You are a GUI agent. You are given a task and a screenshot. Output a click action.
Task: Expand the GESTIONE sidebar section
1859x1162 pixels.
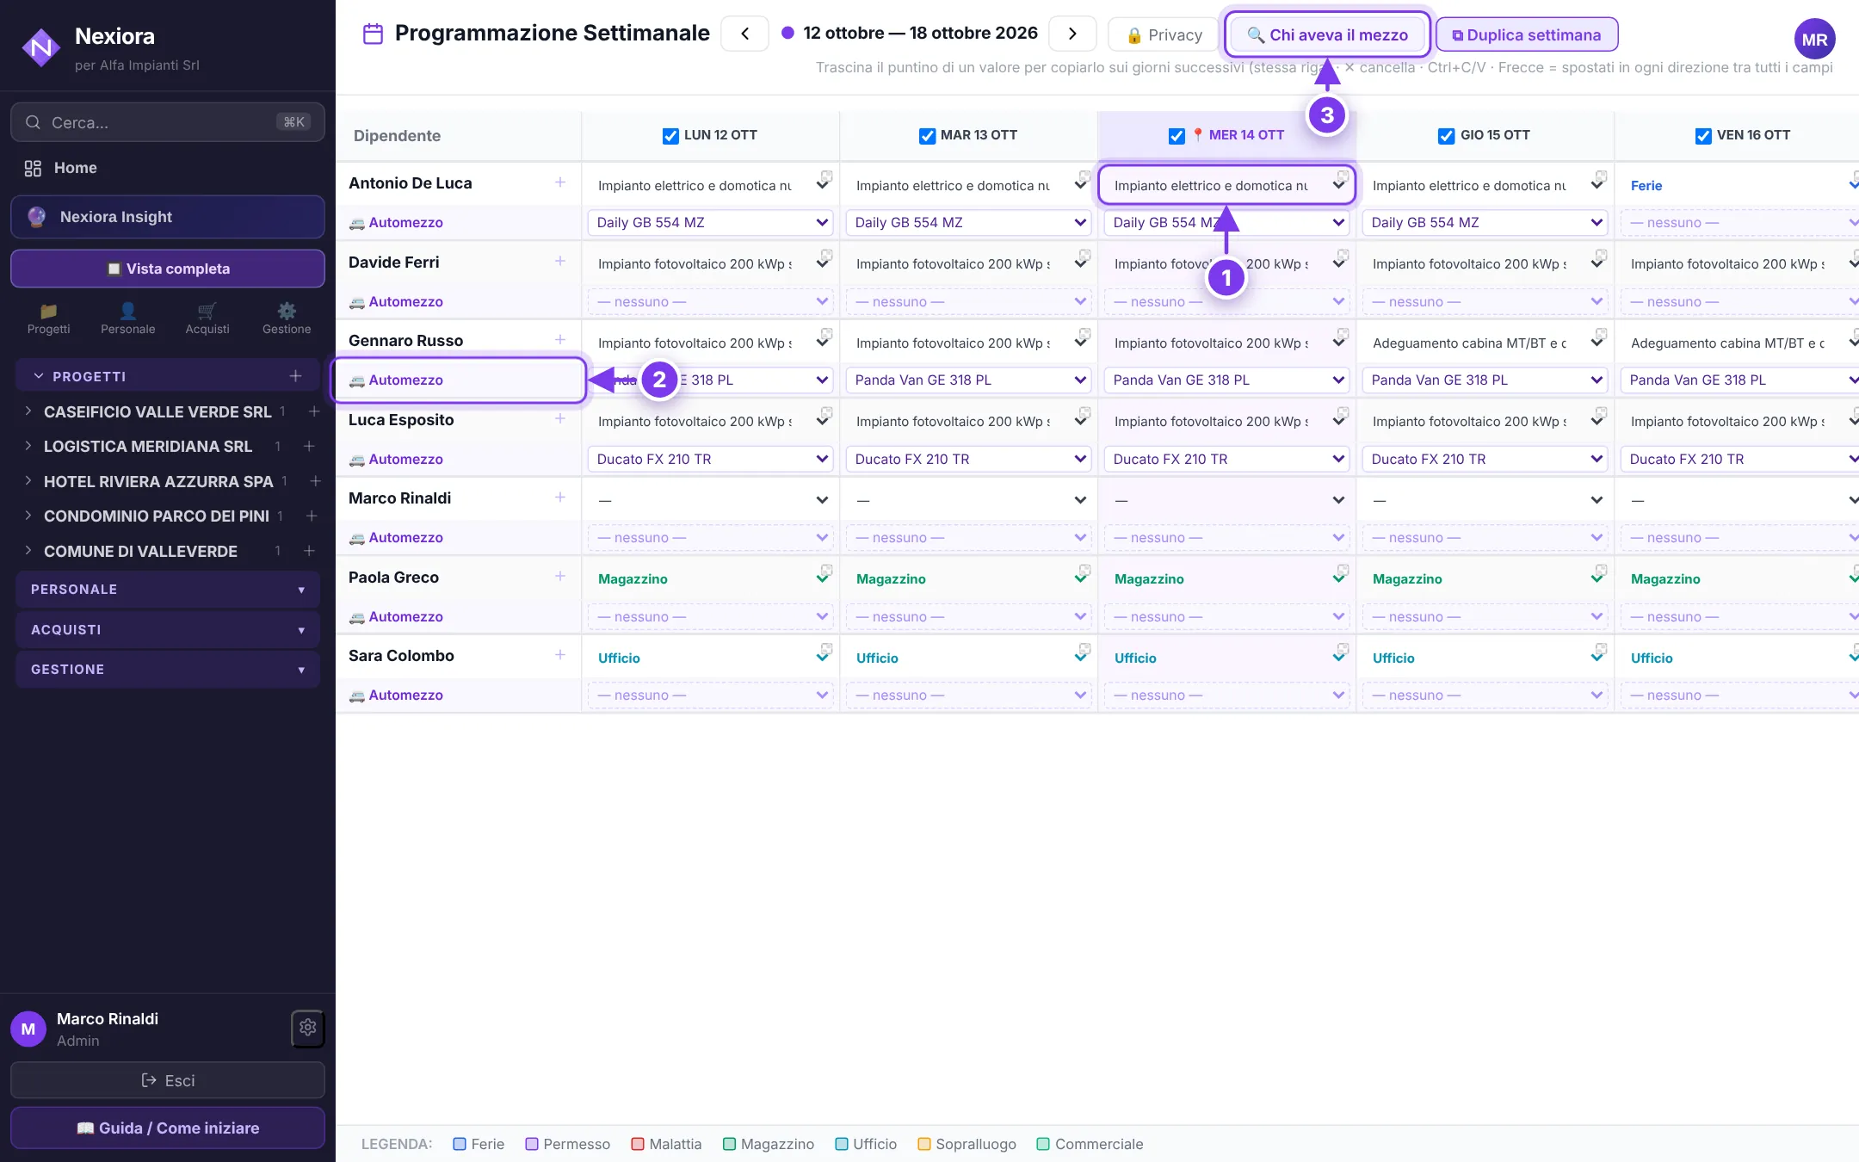(x=168, y=670)
